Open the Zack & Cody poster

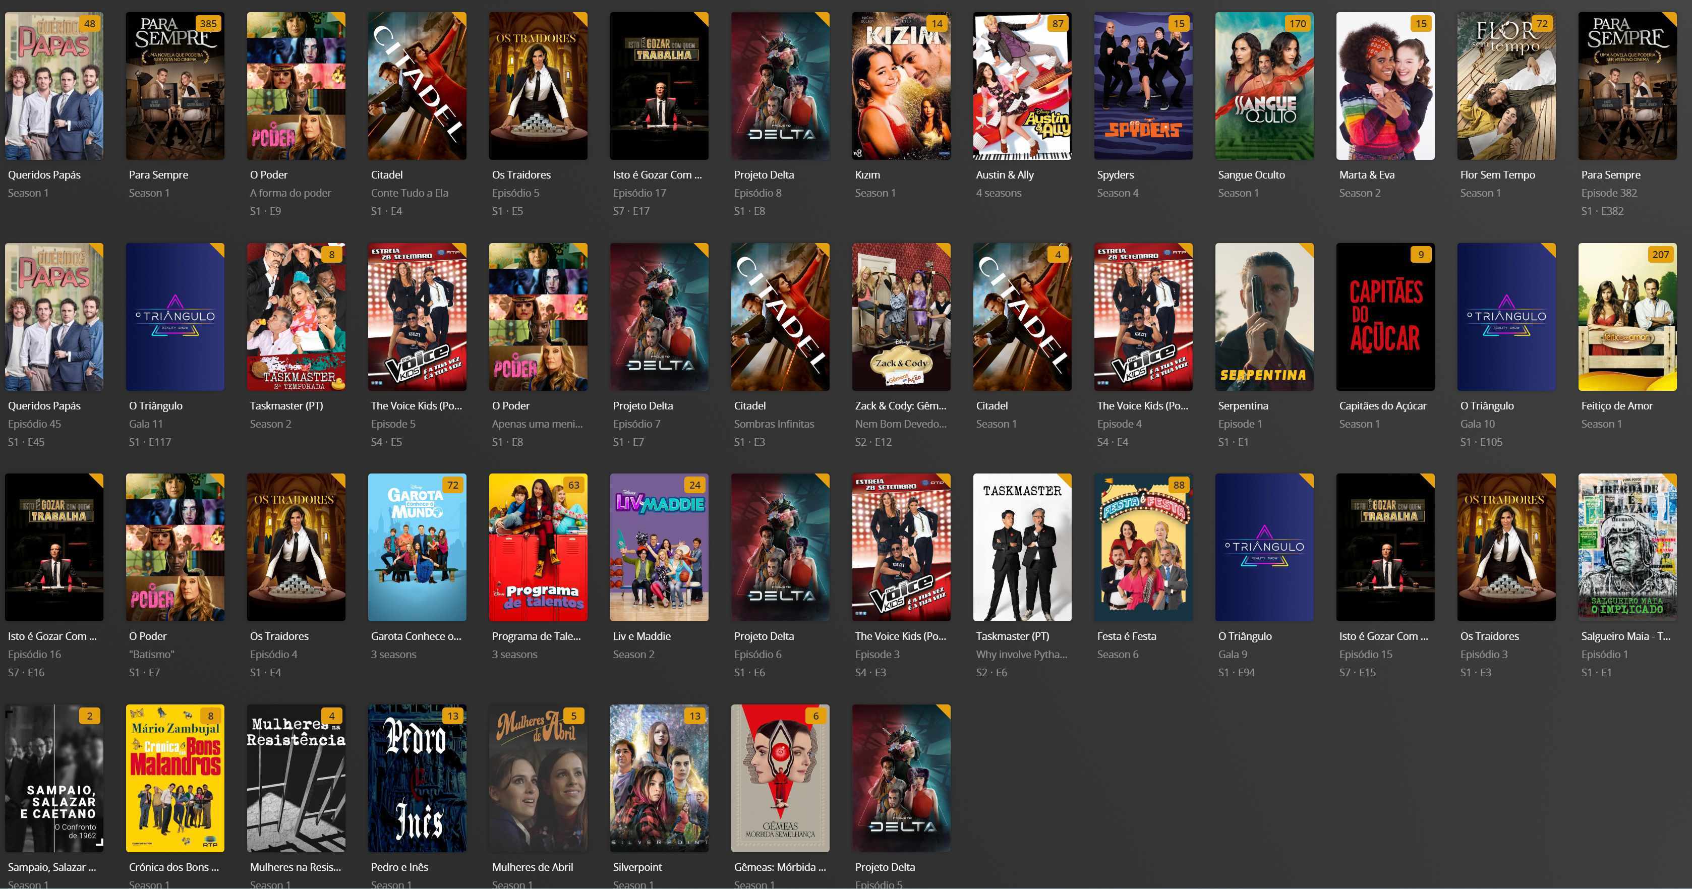coord(901,317)
